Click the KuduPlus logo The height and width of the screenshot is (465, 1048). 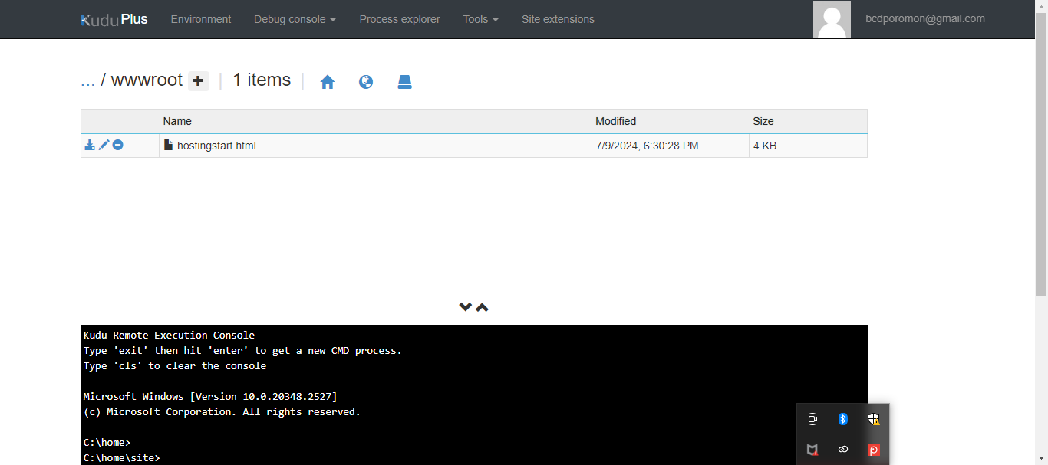114,19
